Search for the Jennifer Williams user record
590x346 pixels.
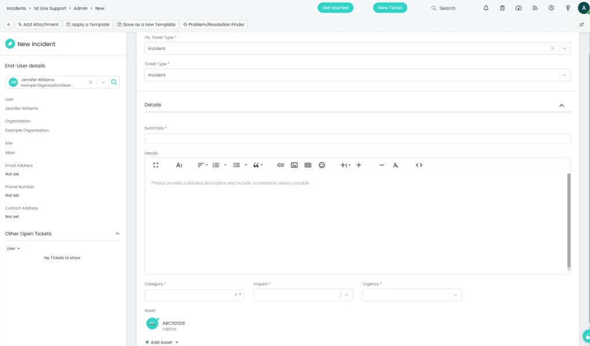point(114,82)
